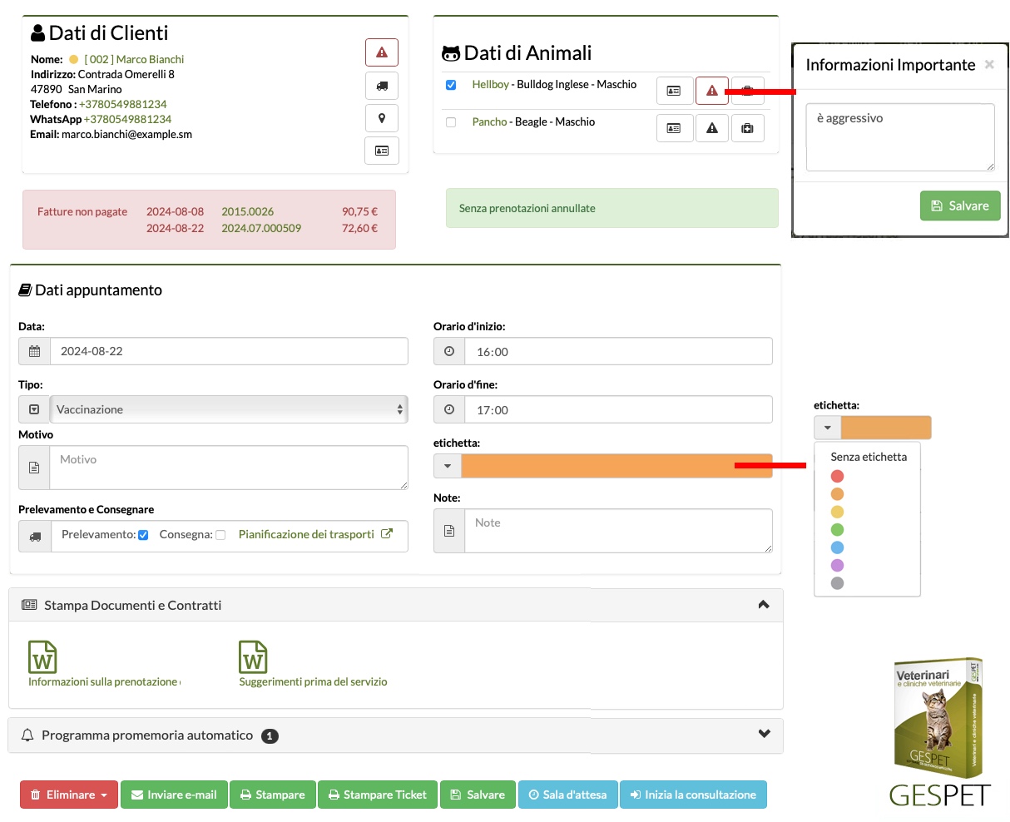The image size is (1010, 822).
Task: Open client ID card icon button
Action: click(x=382, y=151)
